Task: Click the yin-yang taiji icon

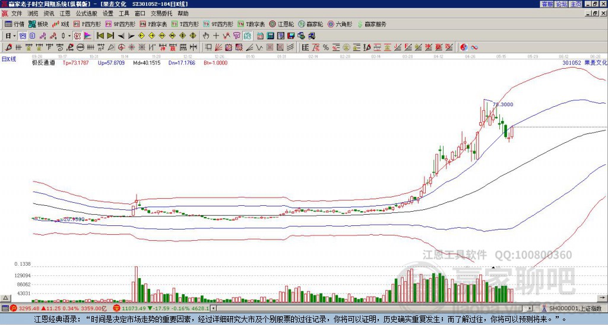Action: (x=464, y=47)
